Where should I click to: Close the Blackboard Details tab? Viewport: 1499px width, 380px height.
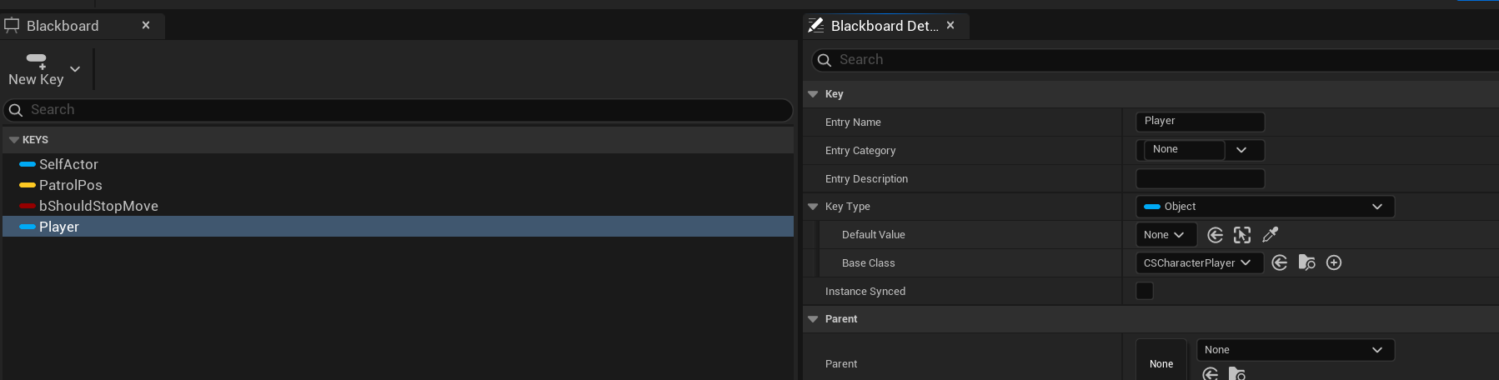click(950, 25)
